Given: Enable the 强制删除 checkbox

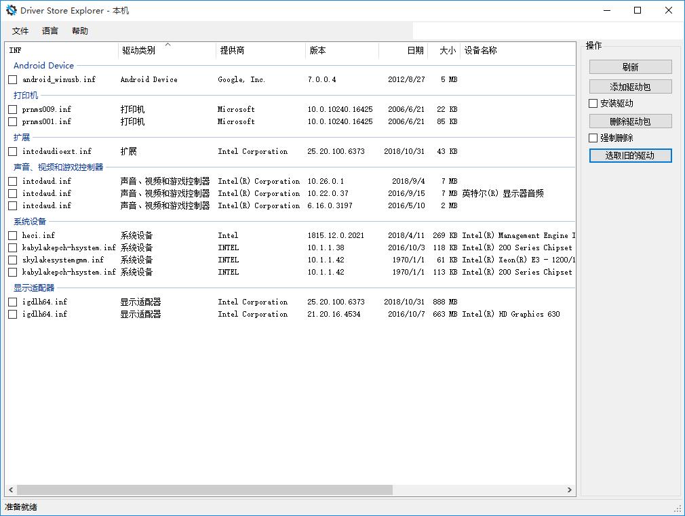Looking at the screenshot, I should [593, 138].
